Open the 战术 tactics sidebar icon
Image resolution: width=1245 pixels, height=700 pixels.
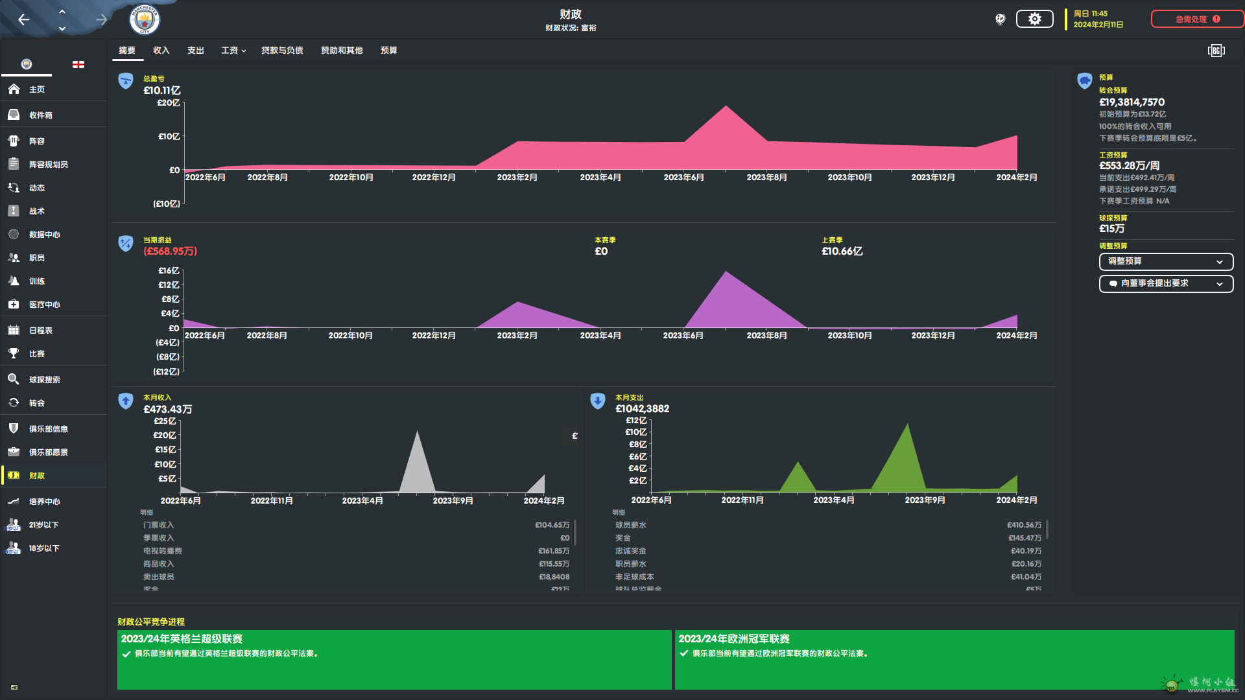pyautogui.click(x=14, y=211)
